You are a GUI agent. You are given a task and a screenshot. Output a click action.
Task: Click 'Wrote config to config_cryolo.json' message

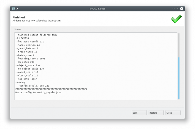[x=38, y=92]
